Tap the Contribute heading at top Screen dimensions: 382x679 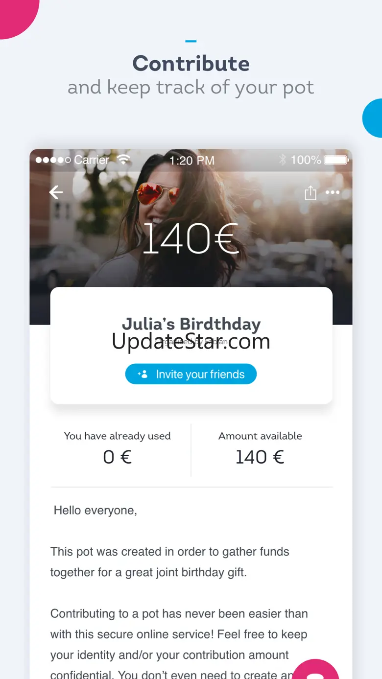(191, 64)
